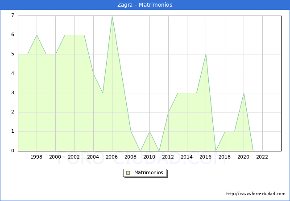Select the 2008 x-axis label

click(131, 157)
